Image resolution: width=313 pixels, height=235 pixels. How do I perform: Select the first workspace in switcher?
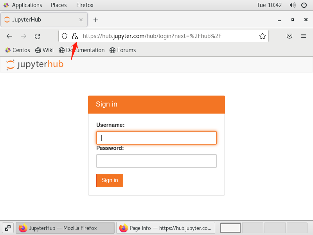(230, 228)
